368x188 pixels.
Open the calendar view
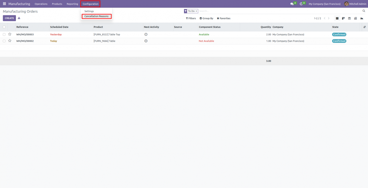coord(349,18)
